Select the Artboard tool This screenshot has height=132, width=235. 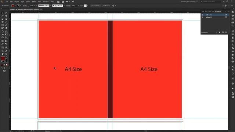[x=3, y=51]
